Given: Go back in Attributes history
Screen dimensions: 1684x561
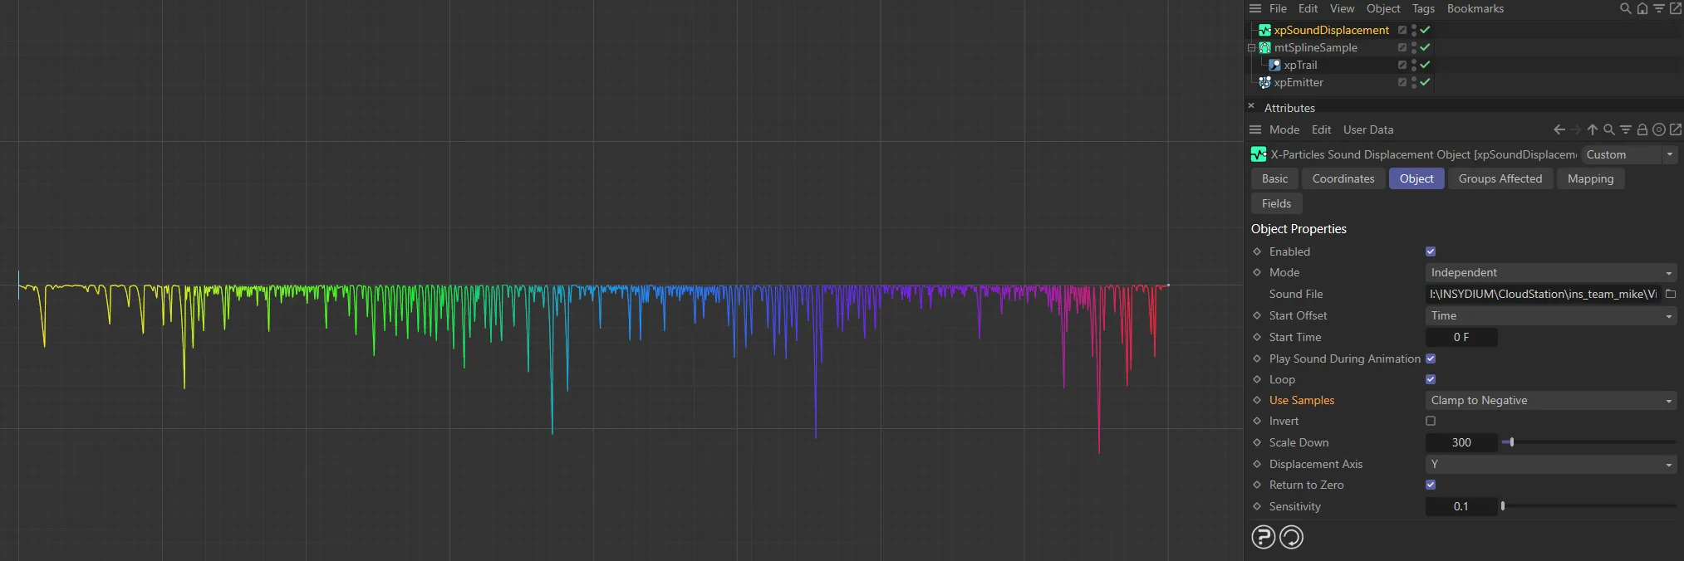Looking at the screenshot, I should [1559, 129].
